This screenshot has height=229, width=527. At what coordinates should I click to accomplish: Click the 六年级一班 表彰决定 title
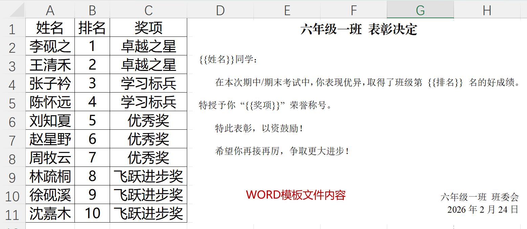(358, 30)
